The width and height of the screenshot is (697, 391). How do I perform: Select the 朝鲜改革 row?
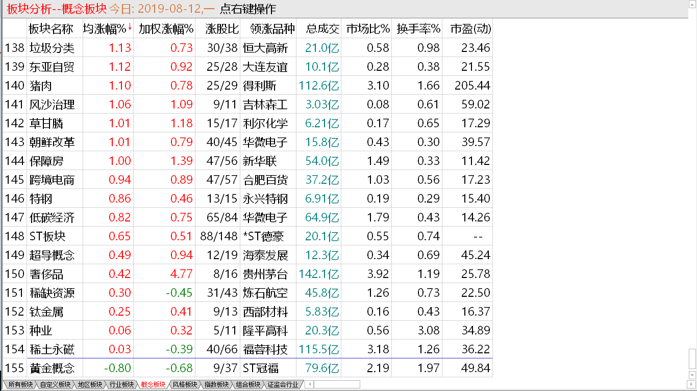(x=247, y=142)
